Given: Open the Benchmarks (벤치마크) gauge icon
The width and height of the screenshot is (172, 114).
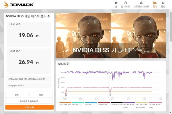Looking at the screenshot, I should coord(125,4).
